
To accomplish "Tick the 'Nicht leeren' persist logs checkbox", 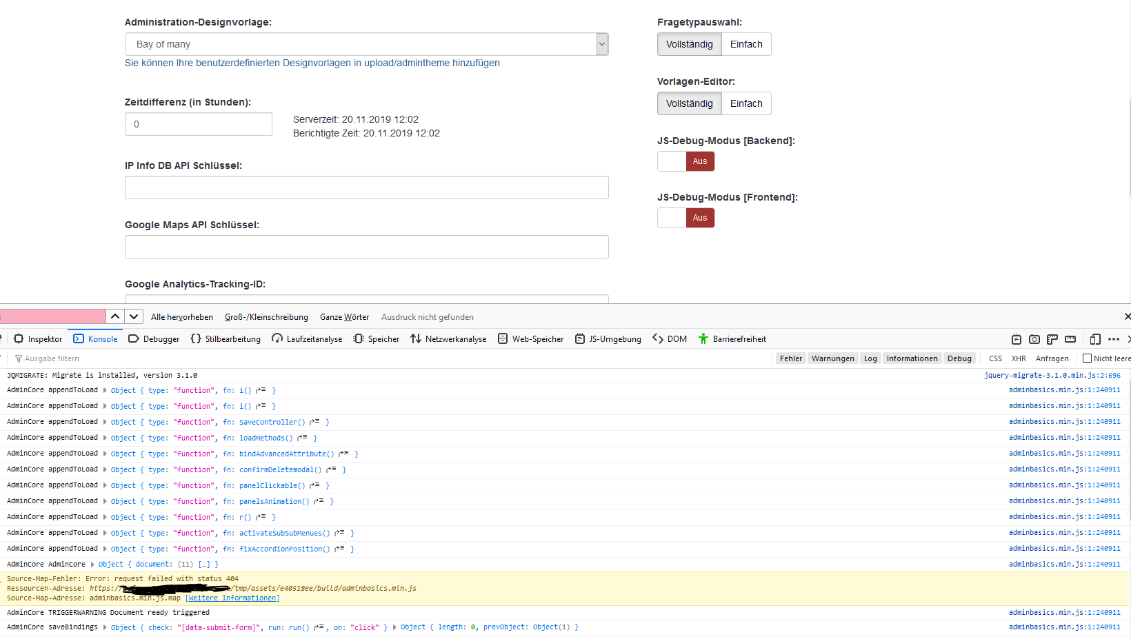I will [1087, 358].
